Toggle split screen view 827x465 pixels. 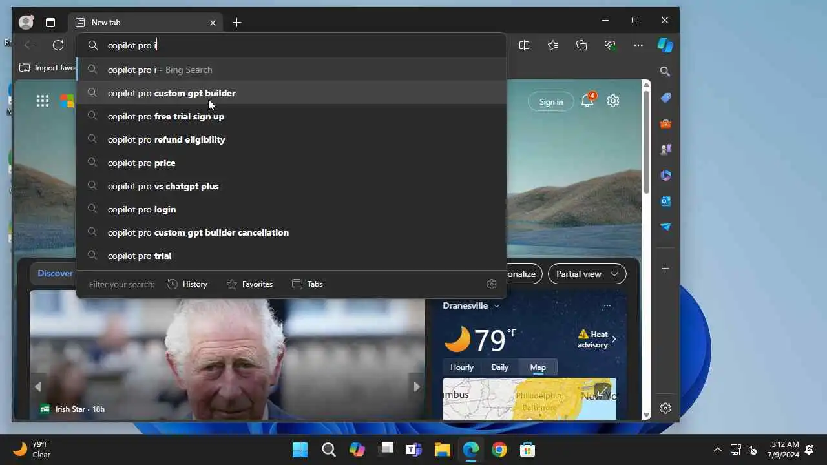[524, 45]
